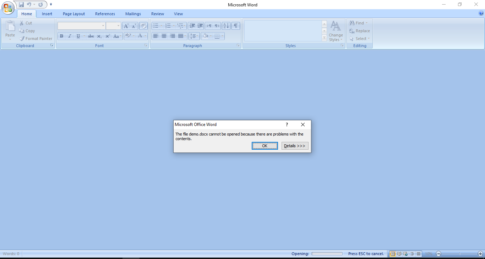
Task: Show paragraph marks with Show/Hide ¶
Action: pyautogui.click(x=235, y=25)
